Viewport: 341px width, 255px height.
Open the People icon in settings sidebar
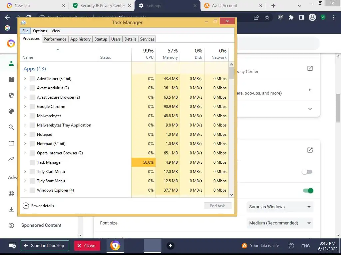click(x=11, y=63)
